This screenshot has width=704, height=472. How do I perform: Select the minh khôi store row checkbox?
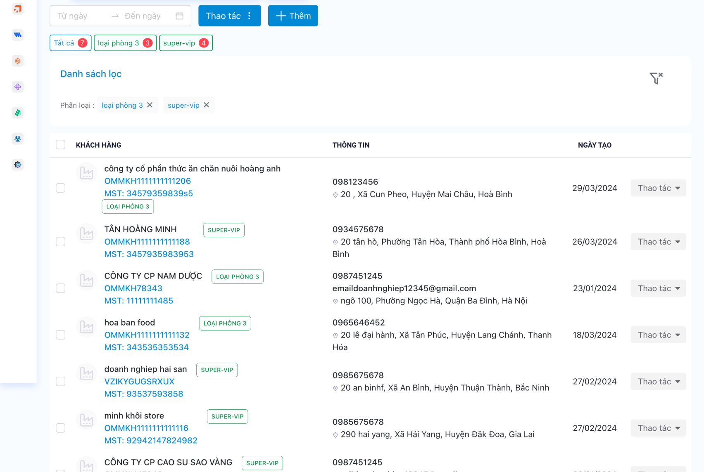61,428
